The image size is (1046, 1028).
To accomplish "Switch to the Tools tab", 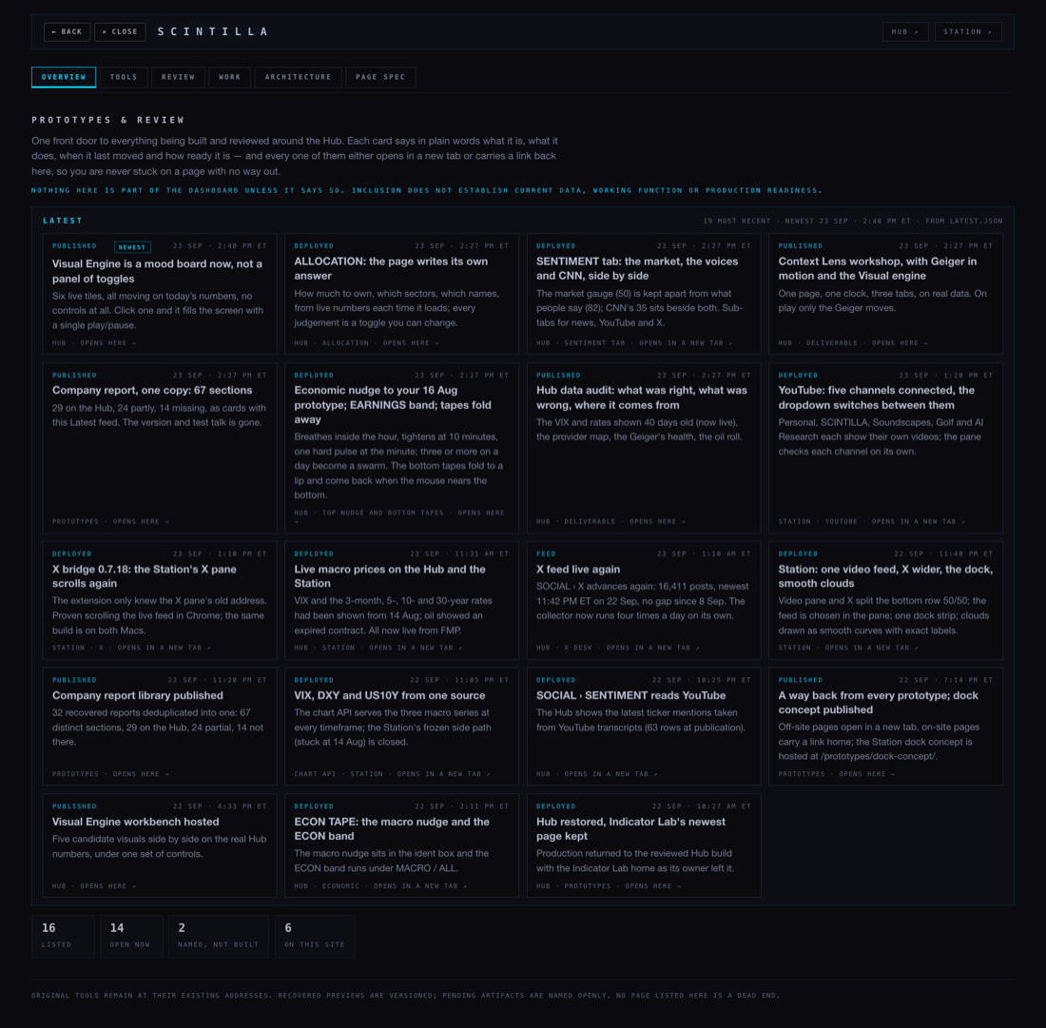I will coord(124,77).
